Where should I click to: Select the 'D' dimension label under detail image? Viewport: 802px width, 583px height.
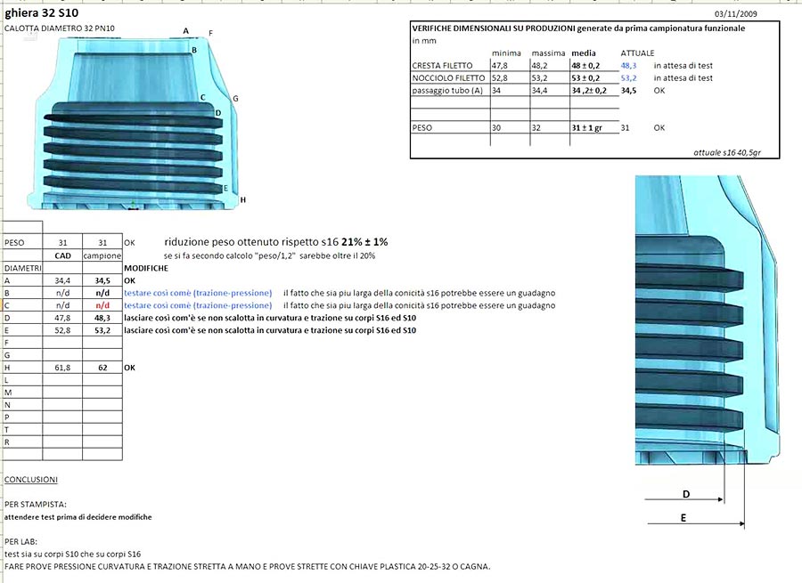tap(686, 494)
